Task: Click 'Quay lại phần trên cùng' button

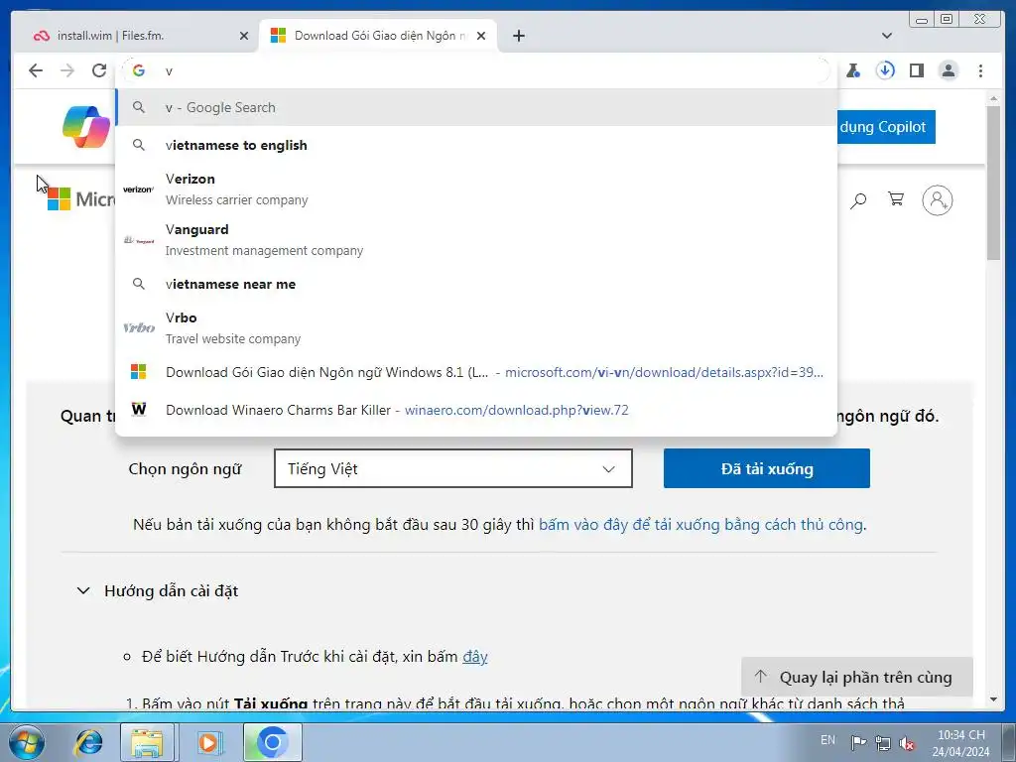Action: (856, 677)
